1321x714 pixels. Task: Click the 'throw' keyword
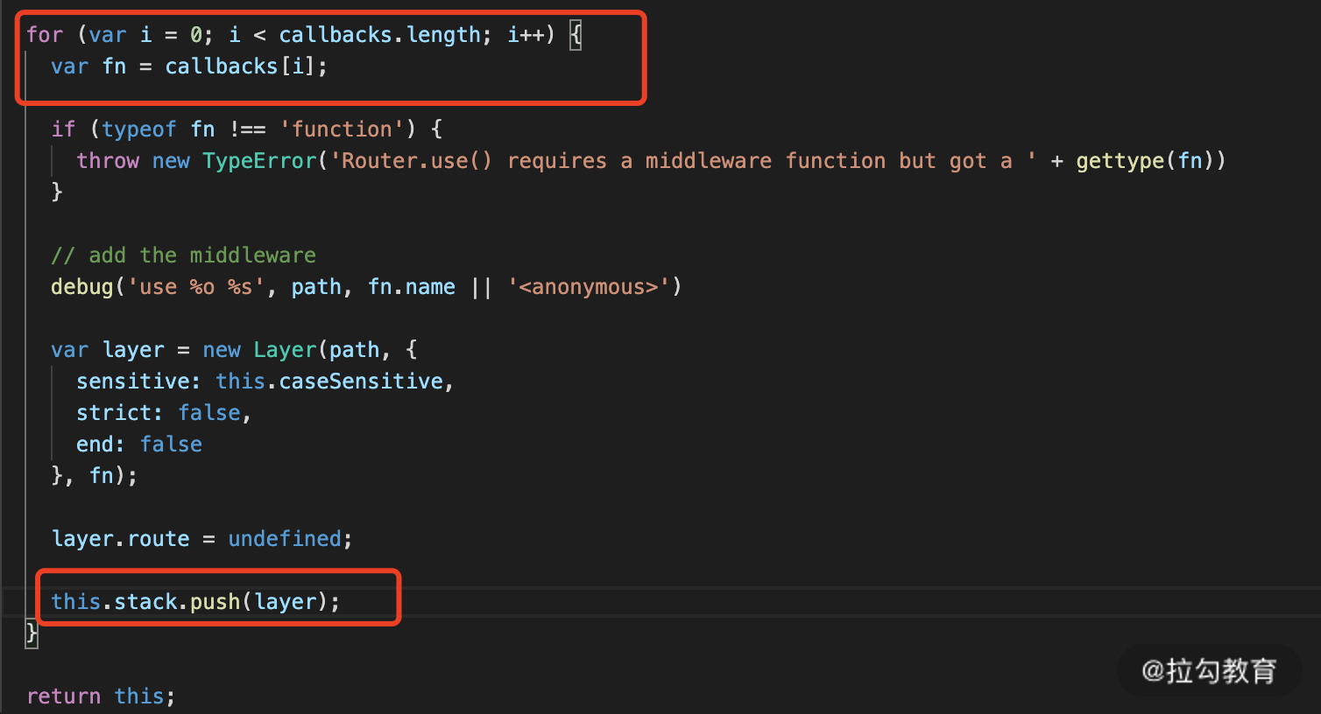108,161
